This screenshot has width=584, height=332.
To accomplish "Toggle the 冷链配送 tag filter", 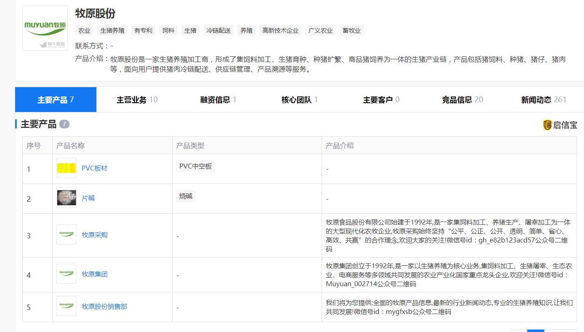I will [218, 30].
